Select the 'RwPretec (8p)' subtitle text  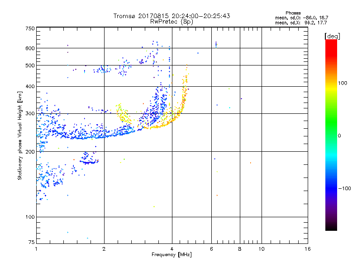click(x=171, y=22)
